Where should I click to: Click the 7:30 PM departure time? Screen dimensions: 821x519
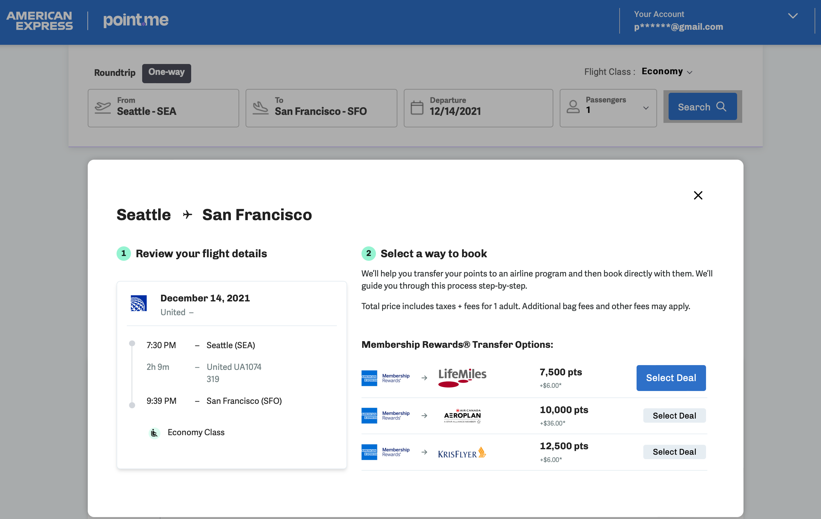point(161,345)
